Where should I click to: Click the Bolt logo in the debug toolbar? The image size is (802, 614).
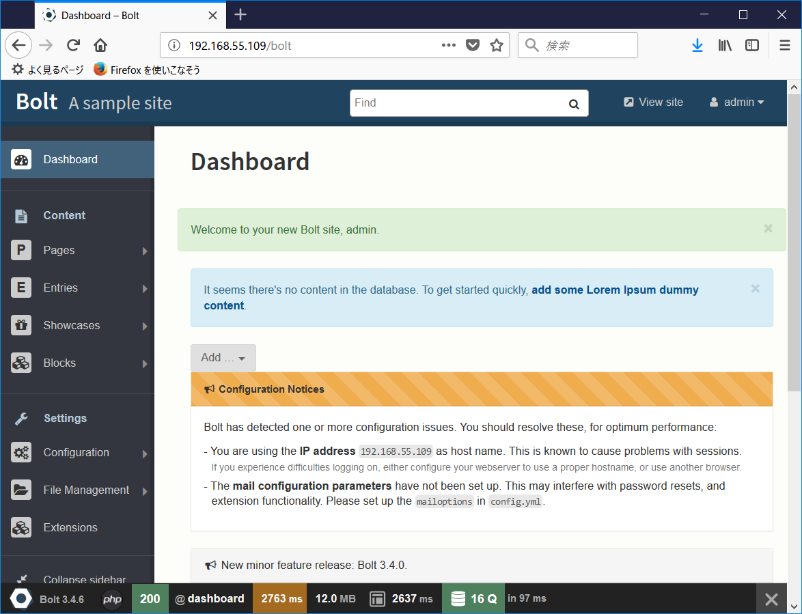pos(21,599)
